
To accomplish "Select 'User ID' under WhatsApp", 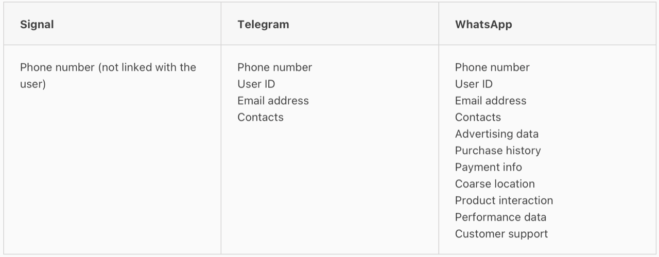I will [474, 84].
